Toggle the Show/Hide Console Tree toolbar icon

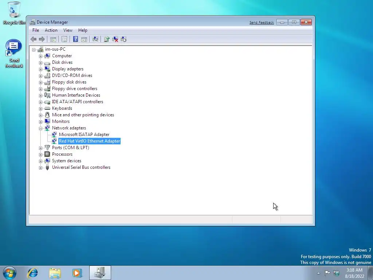(x=53, y=39)
